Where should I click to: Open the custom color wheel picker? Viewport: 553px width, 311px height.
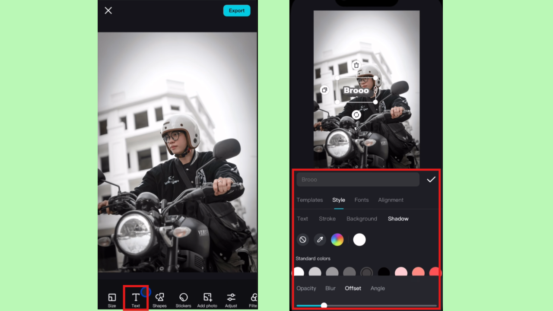[337, 240]
